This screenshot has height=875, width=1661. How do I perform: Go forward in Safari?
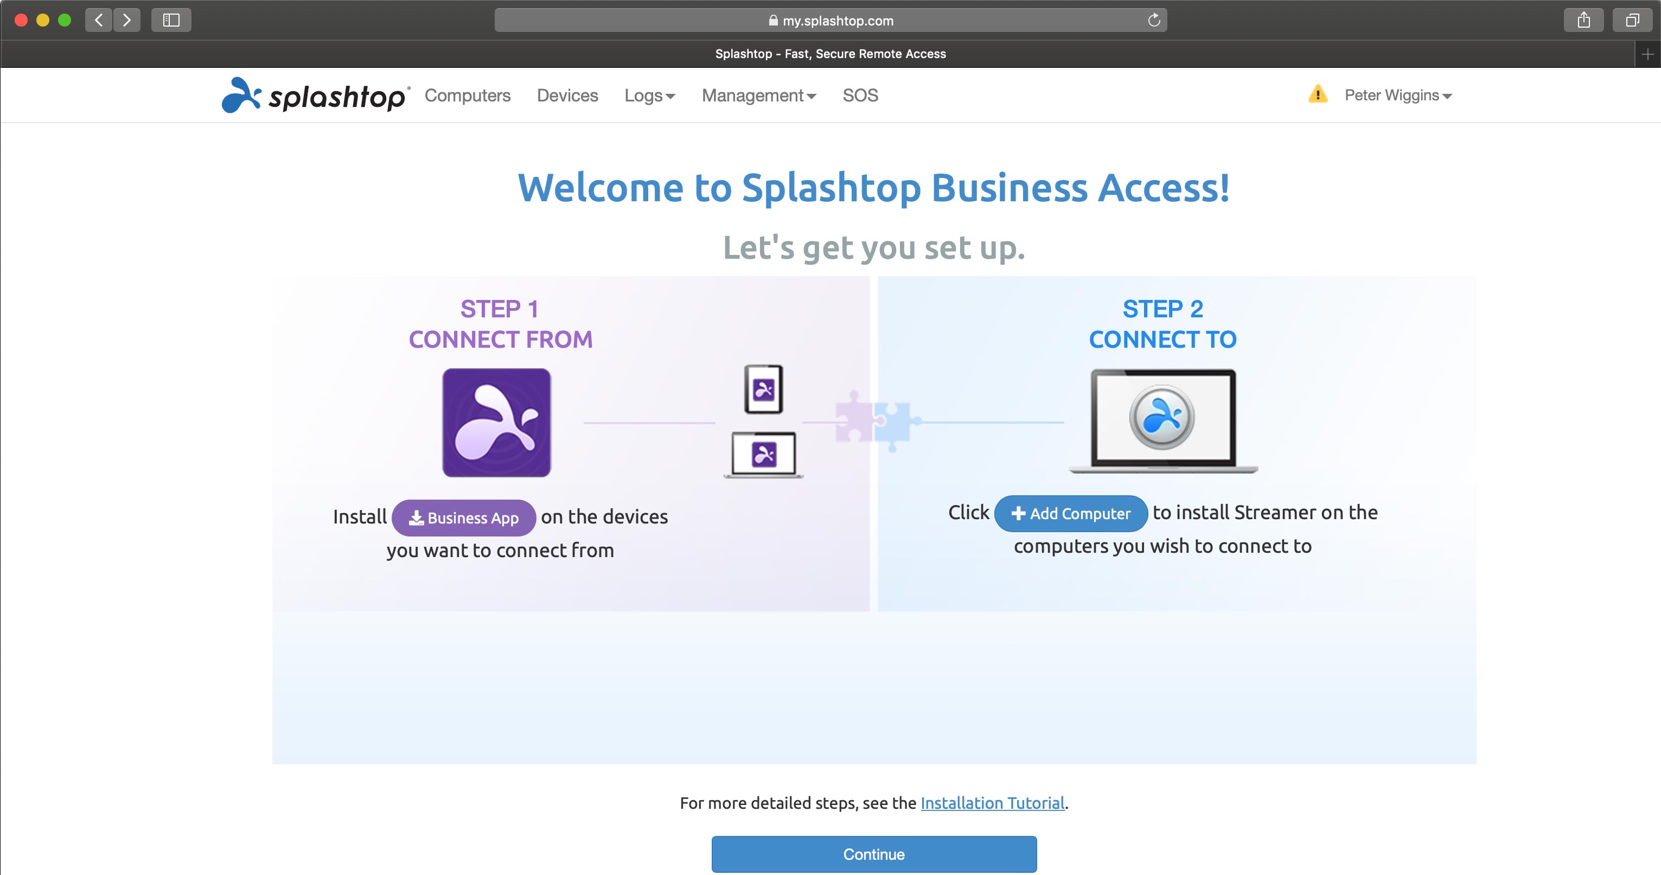127,20
